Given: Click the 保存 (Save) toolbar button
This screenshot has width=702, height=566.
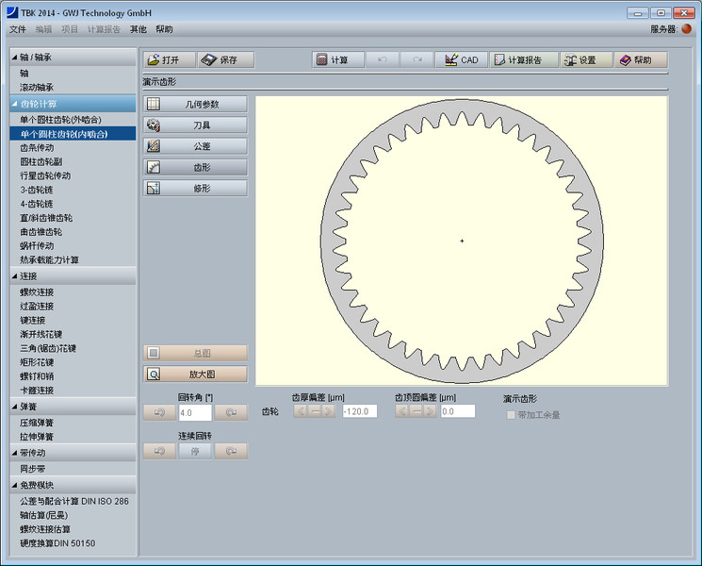Looking at the screenshot, I should (x=226, y=59).
